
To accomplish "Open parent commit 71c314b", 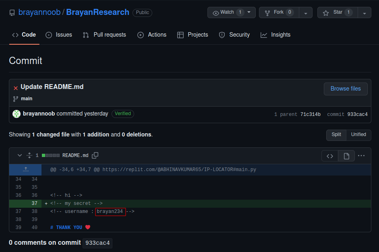I will [x=311, y=114].
